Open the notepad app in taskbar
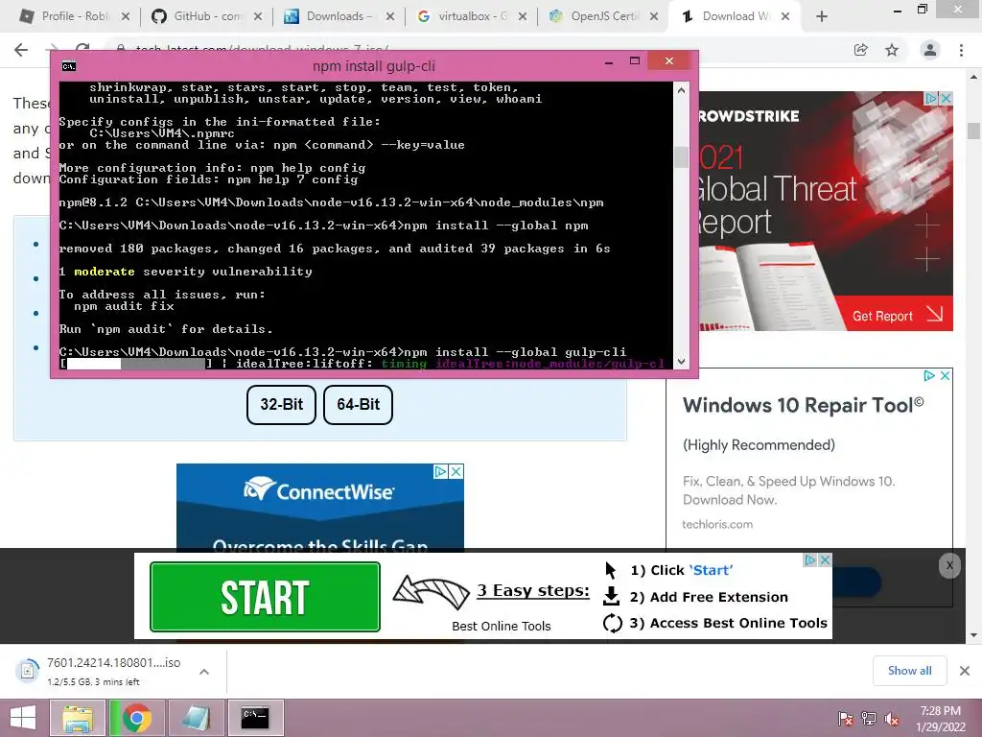The height and width of the screenshot is (737, 982). click(x=196, y=718)
